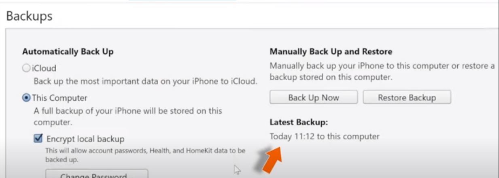Image resolution: width=499 pixels, height=178 pixels.
Task: Click the This Computer option label text
Action: (59, 98)
